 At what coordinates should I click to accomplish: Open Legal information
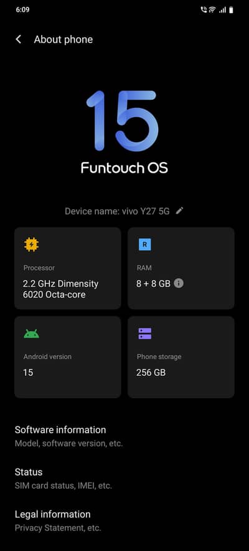coord(125,521)
